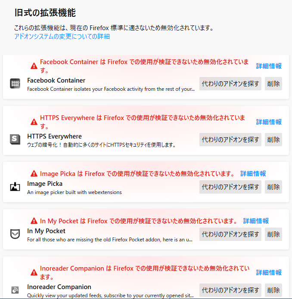Find a replacement add-on for HTTPS Everywhere

click(x=230, y=139)
